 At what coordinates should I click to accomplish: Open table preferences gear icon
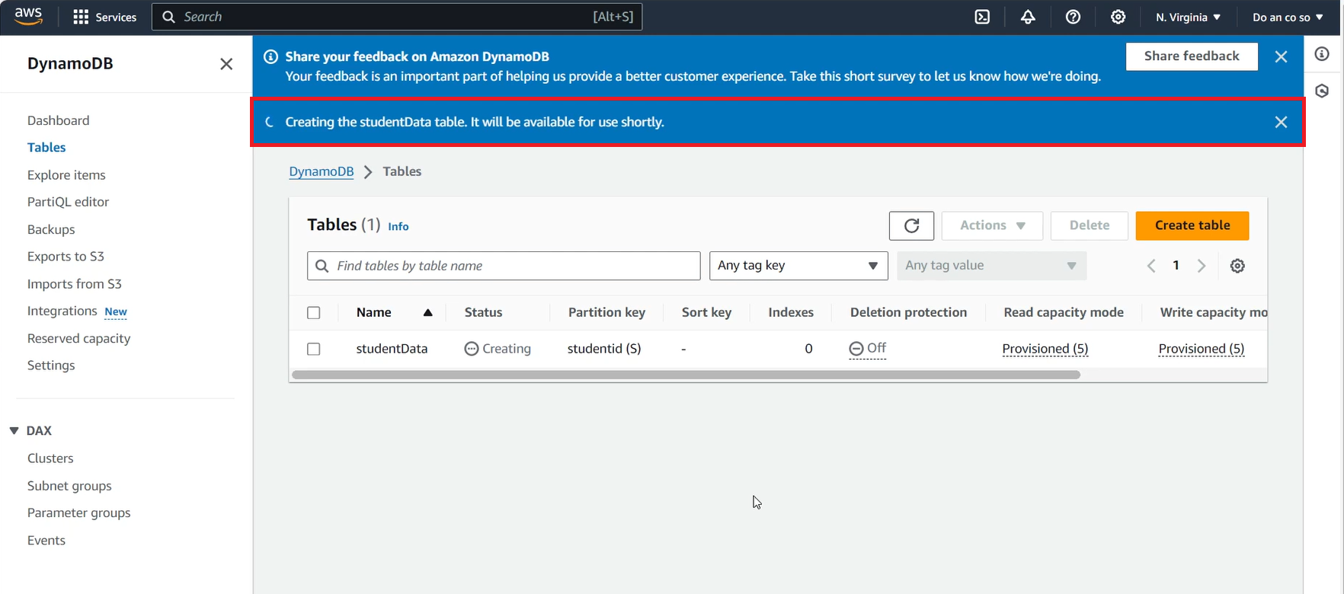click(1237, 266)
